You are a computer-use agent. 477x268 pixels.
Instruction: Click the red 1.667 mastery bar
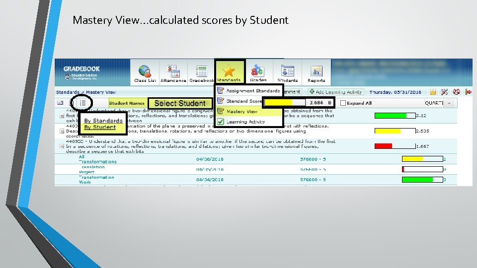tap(395, 146)
